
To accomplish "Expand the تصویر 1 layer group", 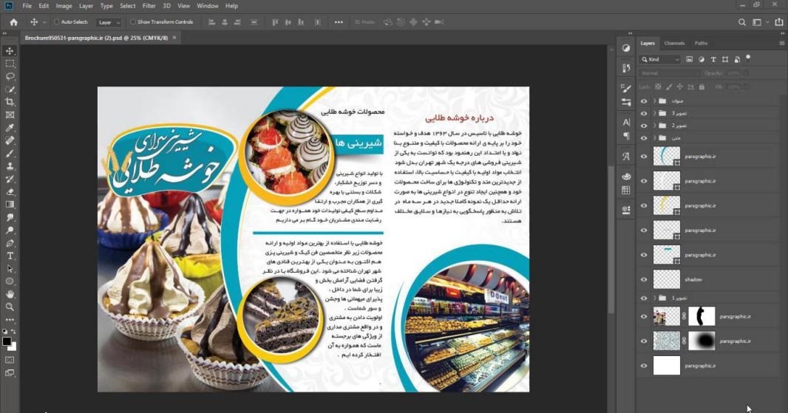I will [x=655, y=298].
